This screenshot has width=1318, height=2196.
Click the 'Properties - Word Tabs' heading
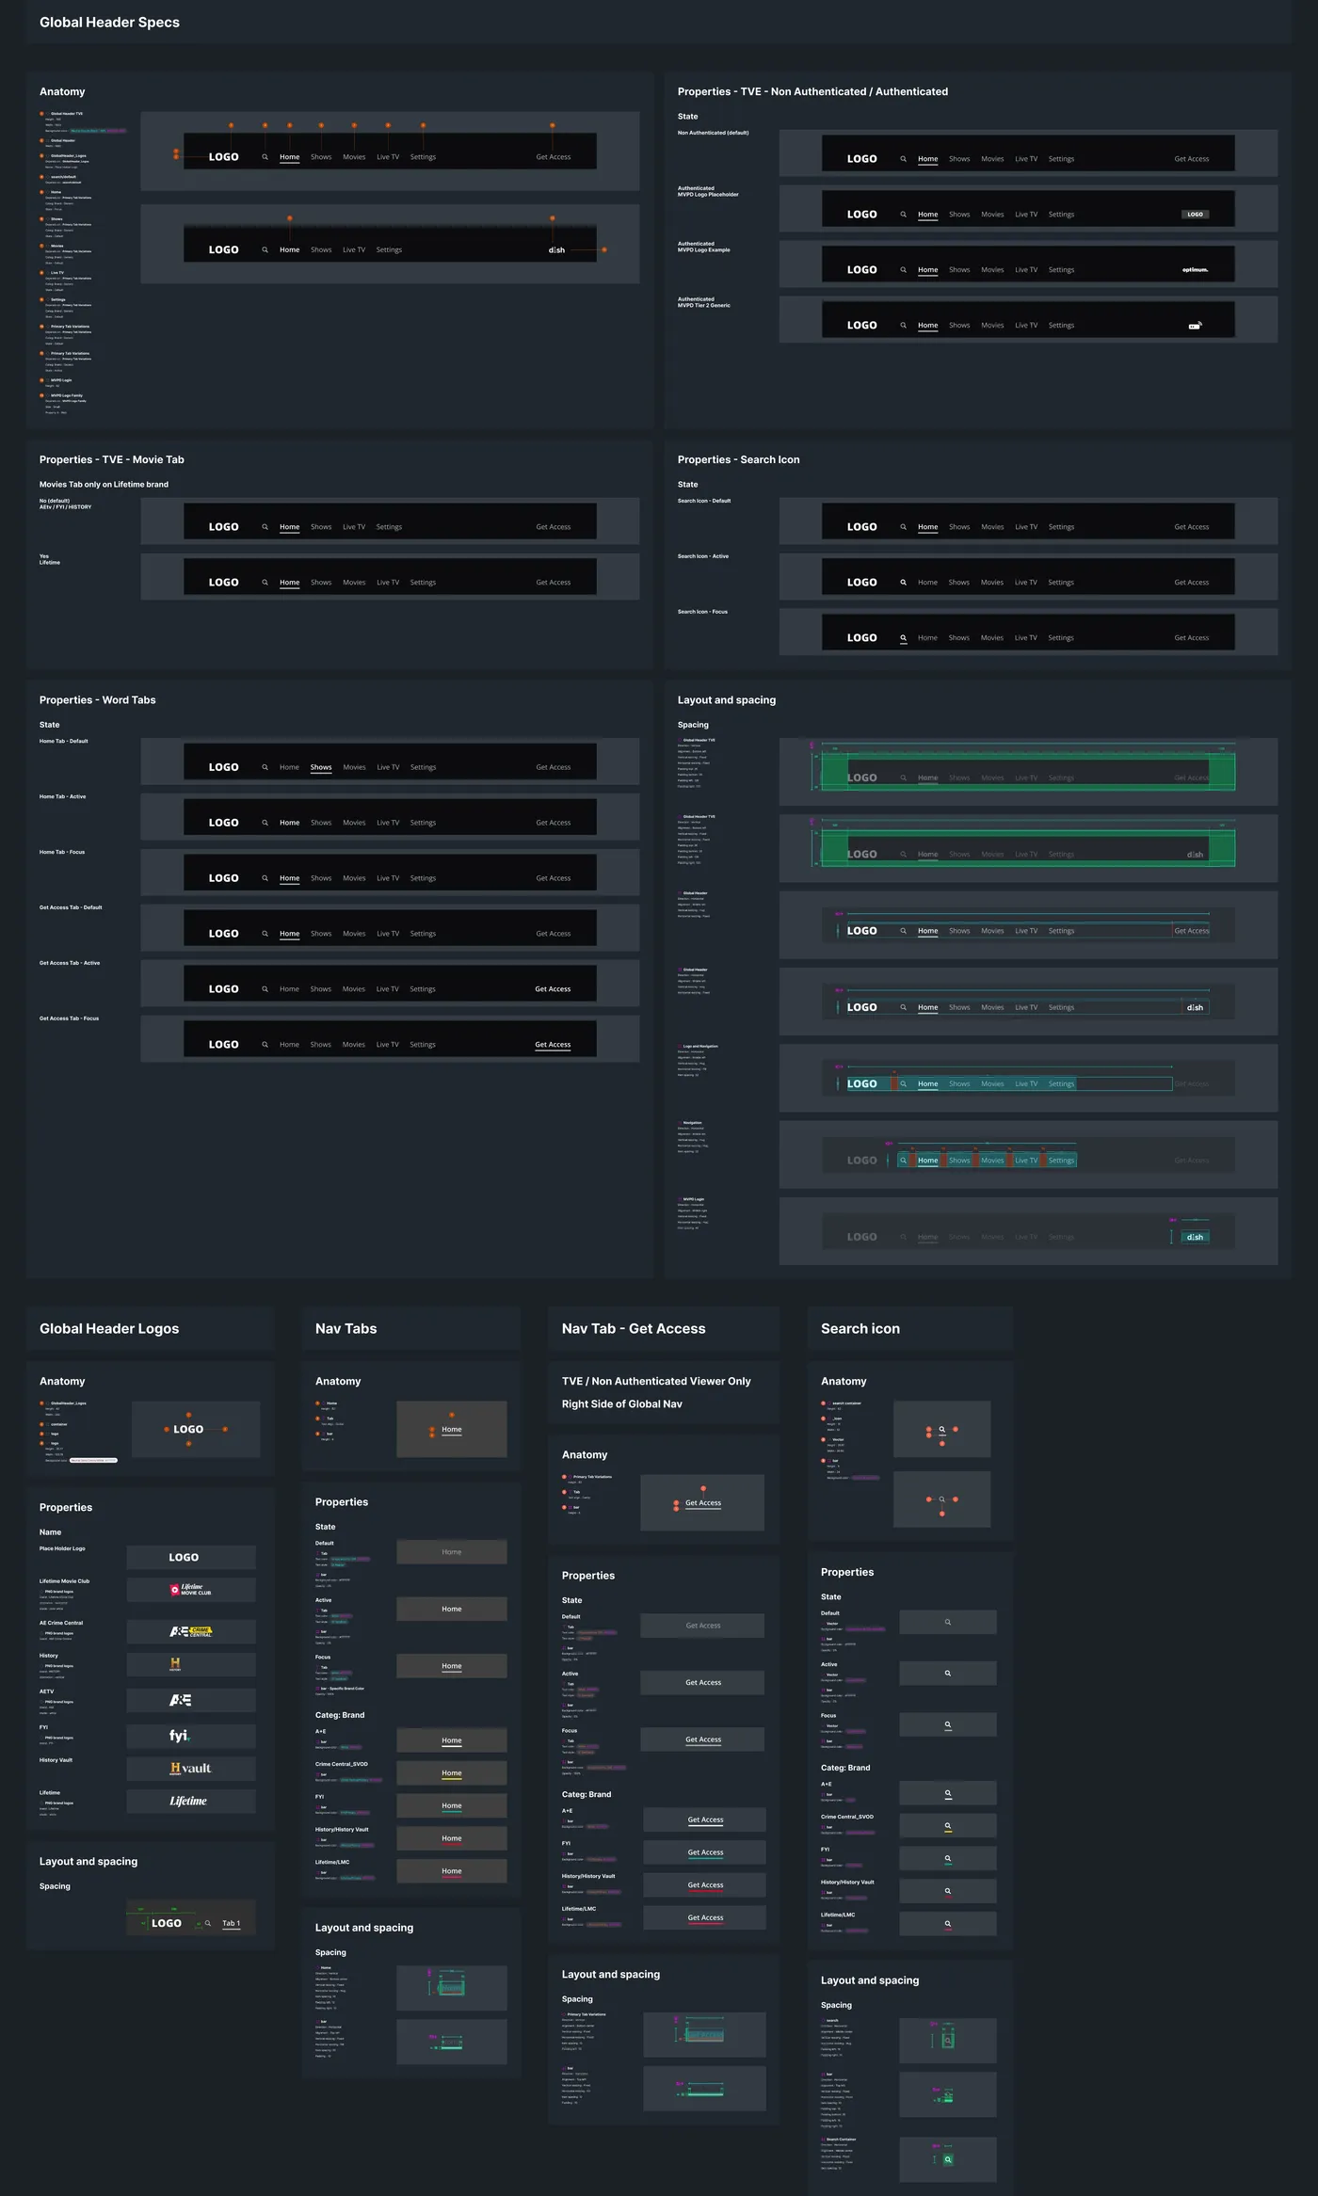click(98, 700)
